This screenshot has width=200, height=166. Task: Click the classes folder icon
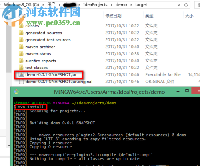21,25
